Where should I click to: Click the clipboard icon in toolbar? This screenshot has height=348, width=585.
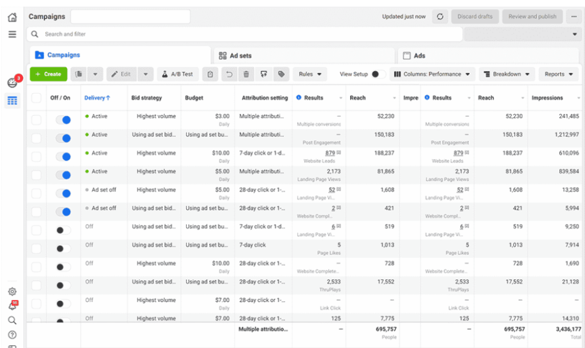(210, 74)
